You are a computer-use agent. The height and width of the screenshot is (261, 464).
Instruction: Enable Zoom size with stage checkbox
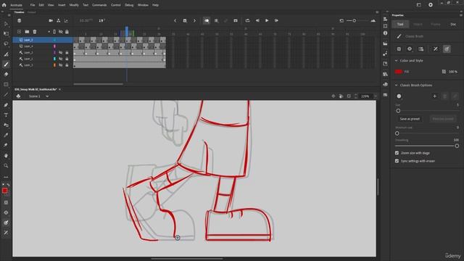pyautogui.click(x=397, y=153)
